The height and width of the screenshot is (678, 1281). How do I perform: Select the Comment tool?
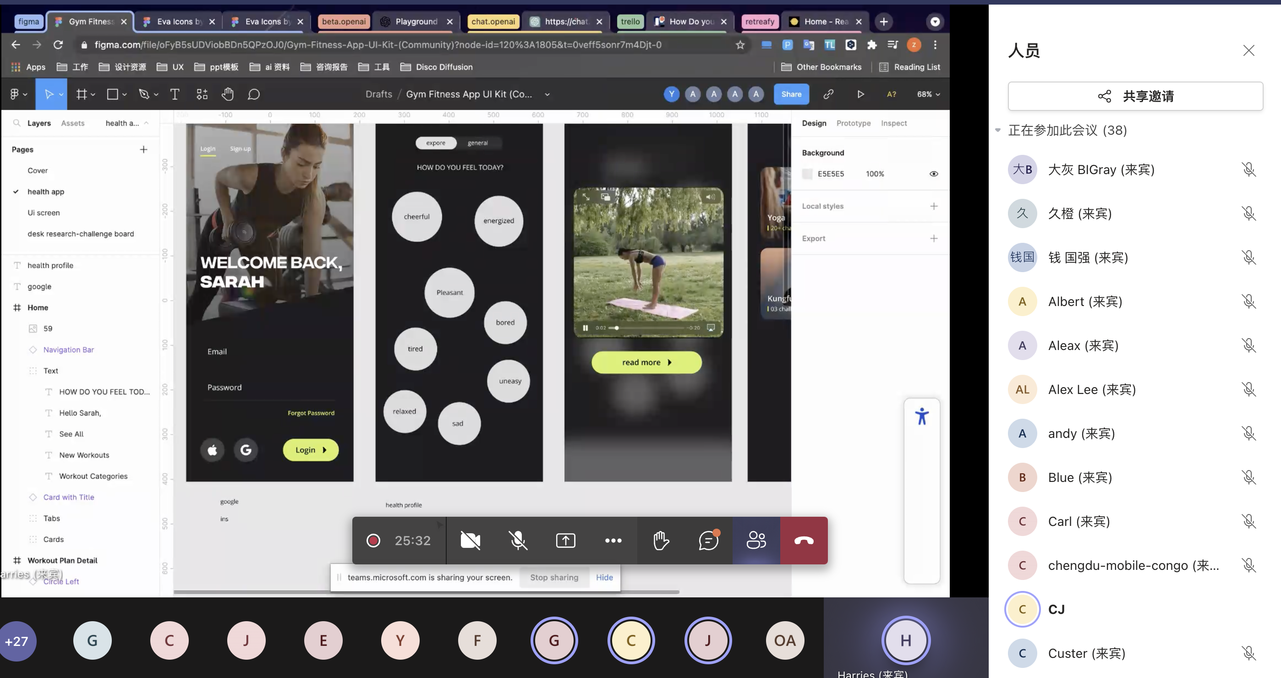(254, 94)
